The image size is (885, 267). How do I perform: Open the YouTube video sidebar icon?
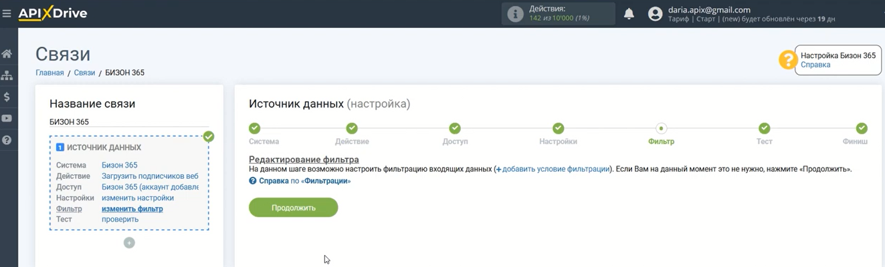(7, 118)
